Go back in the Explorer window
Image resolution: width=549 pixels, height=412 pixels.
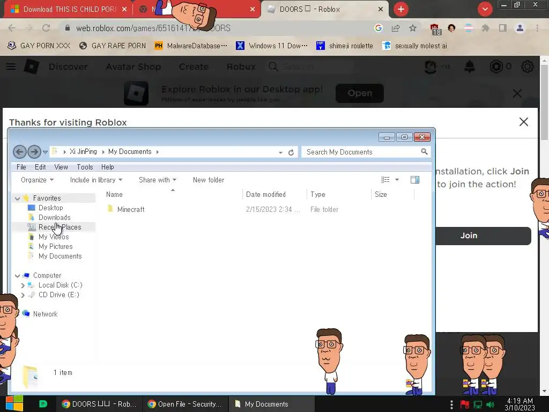click(20, 152)
